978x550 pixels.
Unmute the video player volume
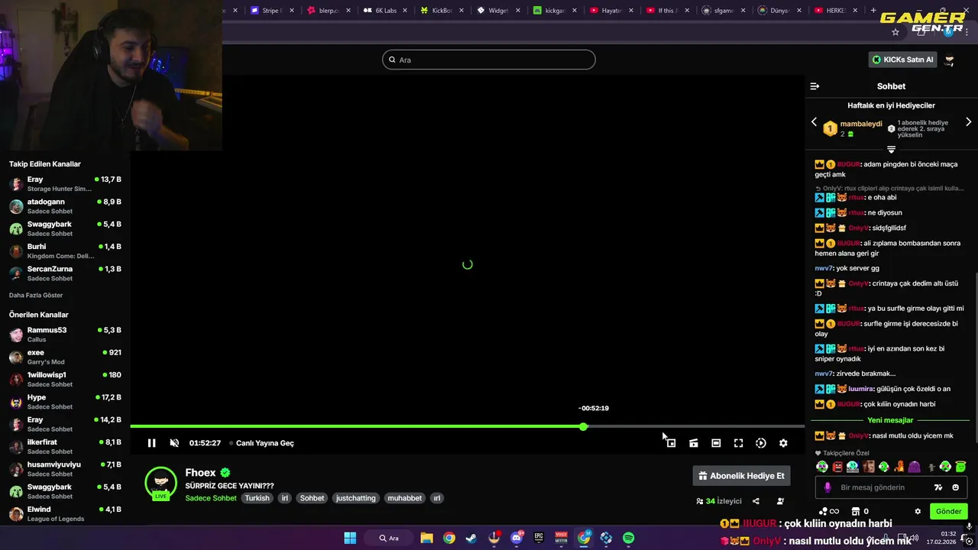[174, 443]
